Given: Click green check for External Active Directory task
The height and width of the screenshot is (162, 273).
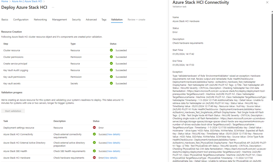Looking at the screenshot, I should (x=94, y=143).
